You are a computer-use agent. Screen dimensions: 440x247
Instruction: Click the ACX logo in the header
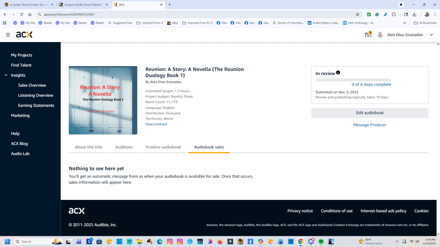[23, 35]
